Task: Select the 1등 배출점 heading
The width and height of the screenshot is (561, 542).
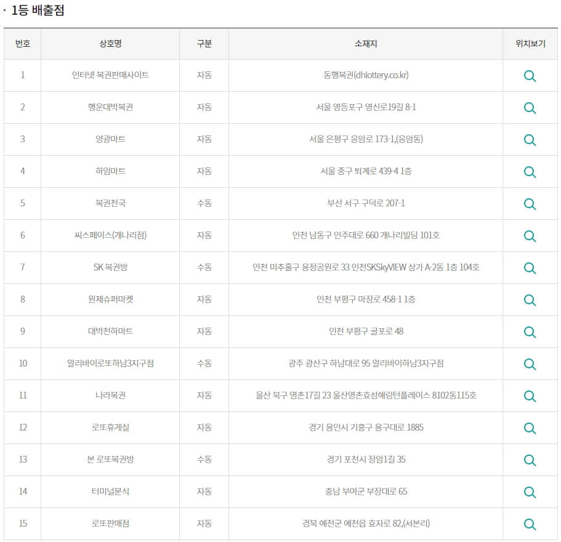Action: [x=38, y=10]
